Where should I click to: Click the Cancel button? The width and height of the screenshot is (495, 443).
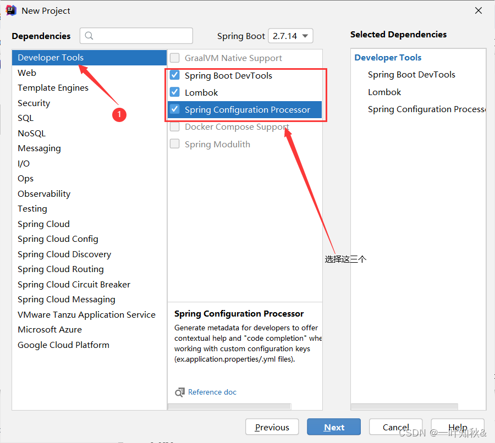point(395,427)
